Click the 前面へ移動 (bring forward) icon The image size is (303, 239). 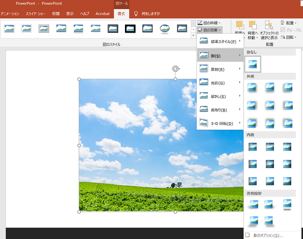(x=239, y=26)
